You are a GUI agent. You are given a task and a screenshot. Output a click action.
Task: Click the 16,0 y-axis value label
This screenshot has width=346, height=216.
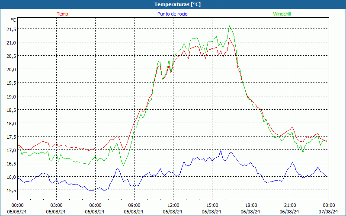pyautogui.click(x=11, y=177)
